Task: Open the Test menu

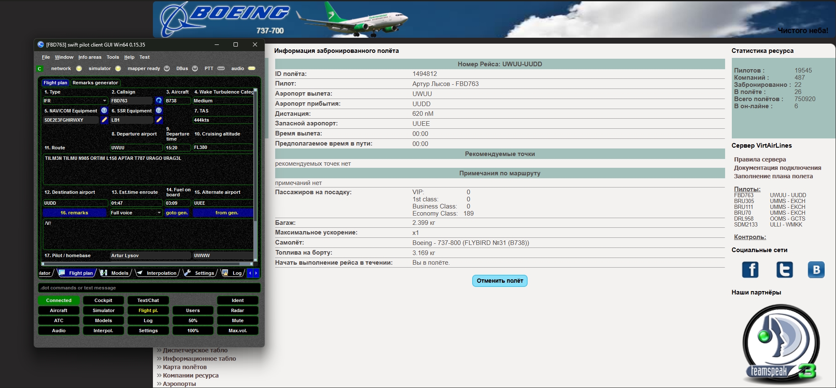Action: pos(145,57)
